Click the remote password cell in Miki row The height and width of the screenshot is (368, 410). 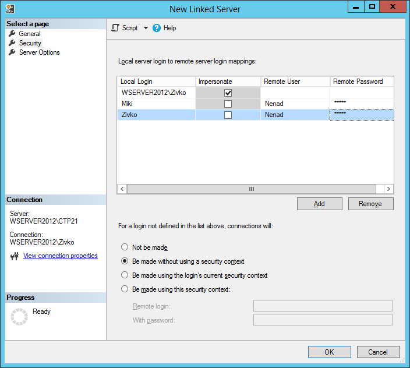362,104
